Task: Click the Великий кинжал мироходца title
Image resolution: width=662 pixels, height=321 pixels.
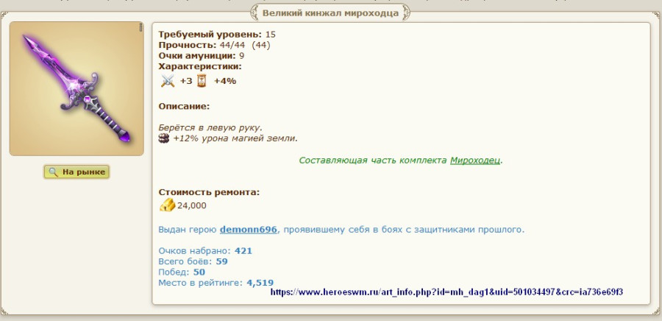Action: (x=330, y=13)
